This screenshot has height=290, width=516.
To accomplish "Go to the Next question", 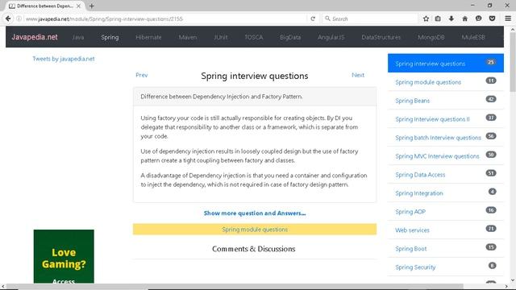I will [358, 75].
